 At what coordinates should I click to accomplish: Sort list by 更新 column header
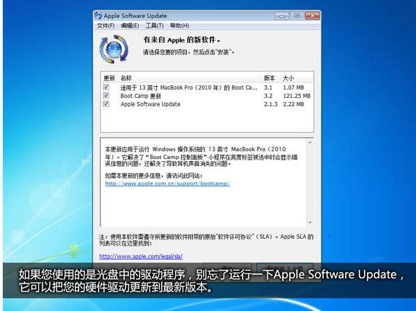[x=109, y=78]
